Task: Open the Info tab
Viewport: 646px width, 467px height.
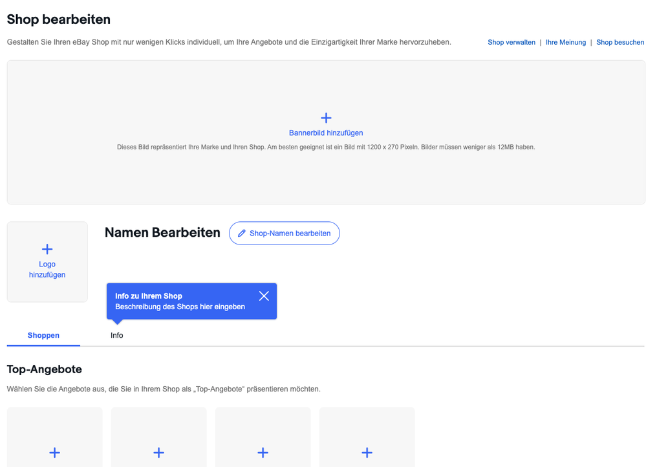Action: pos(116,335)
